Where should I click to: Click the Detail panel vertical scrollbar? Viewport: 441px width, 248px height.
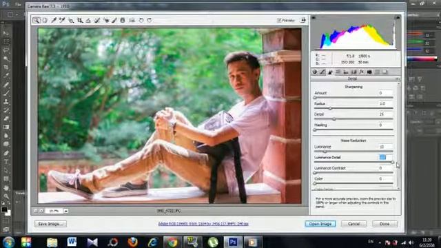coord(398,136)
